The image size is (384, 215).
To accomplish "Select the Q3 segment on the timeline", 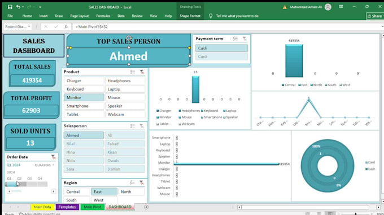I will tap(32, 184).
